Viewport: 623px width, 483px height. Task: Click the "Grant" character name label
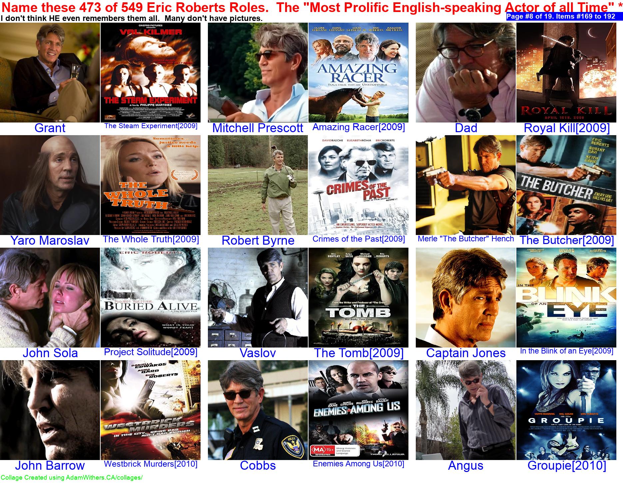click(x=50, y=128)
